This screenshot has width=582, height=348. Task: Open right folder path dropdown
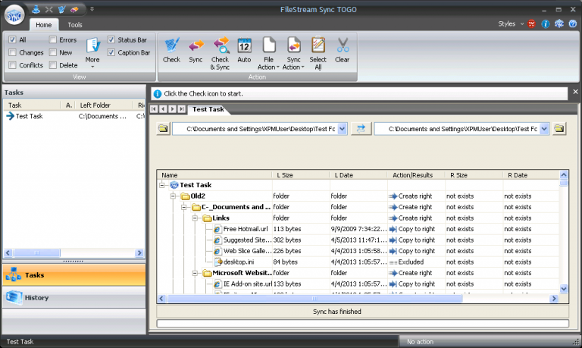[544, 129]
